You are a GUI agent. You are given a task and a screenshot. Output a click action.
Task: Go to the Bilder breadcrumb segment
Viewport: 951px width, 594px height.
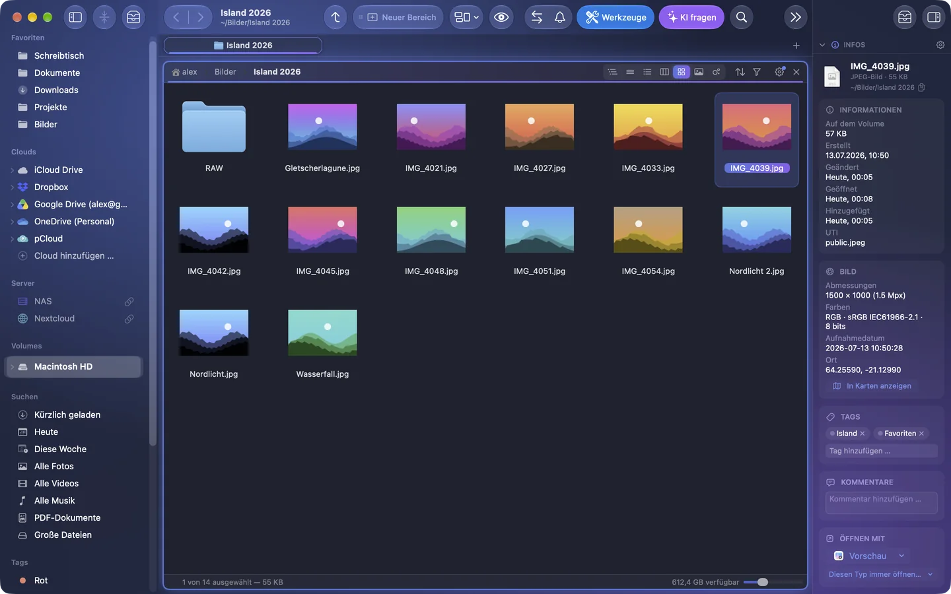(x=225, y=72)
